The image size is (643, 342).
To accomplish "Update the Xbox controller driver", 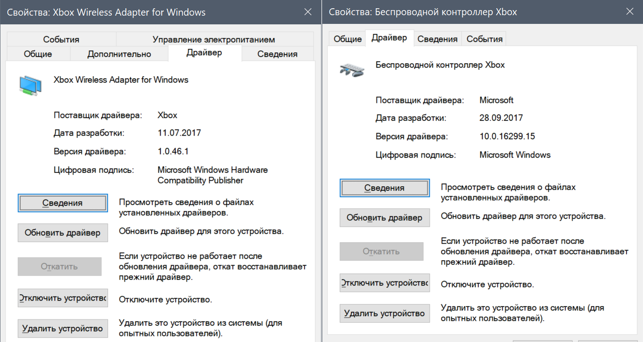I will tap(384, 217).
